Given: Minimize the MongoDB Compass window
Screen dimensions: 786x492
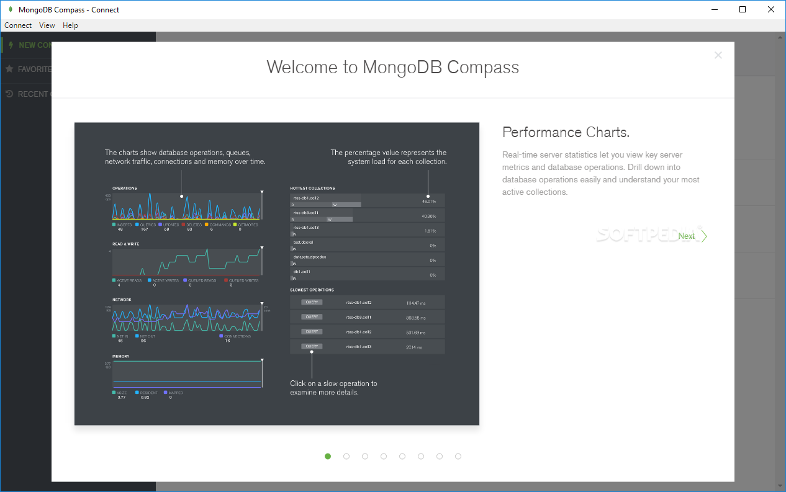Looking at the screenshot, I should [714, 9].
